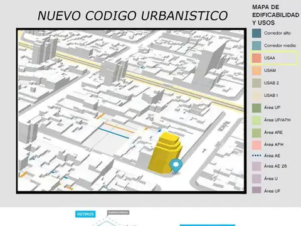Select the yellow highlighted 3D building
Image resolution: width=301 pixels, height=226 pixels.
pyautogui.click(x=165, y=153)
